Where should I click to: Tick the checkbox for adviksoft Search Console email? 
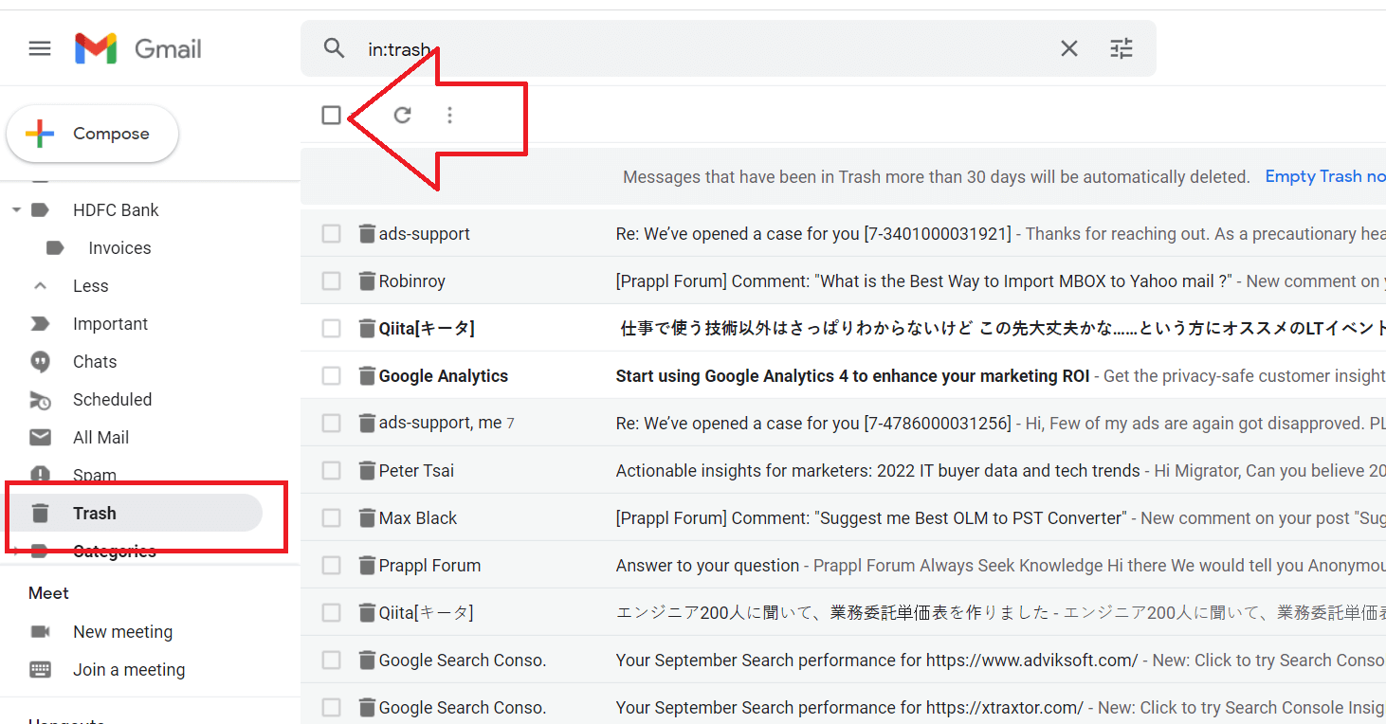point(331,660)
